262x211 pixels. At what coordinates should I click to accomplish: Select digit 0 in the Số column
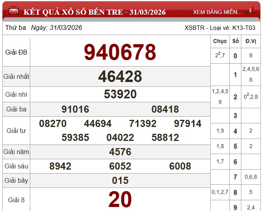pyautogui.click(x=235, y=56)
